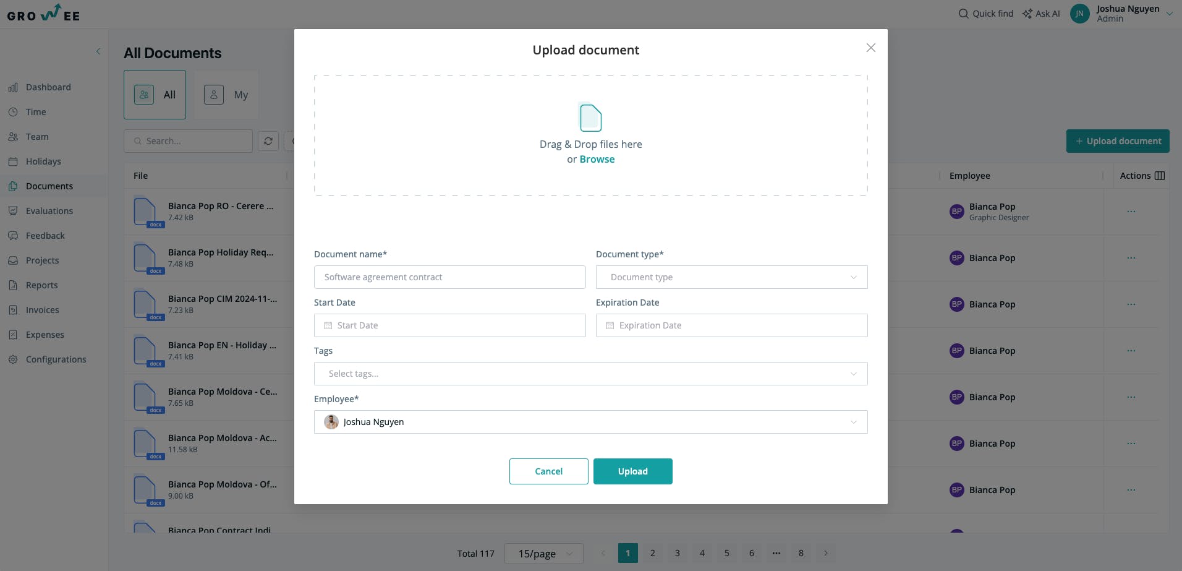Go to Invoices in the sidebar
Viewport: 1182px width, 571px height.
coord(43,310)
